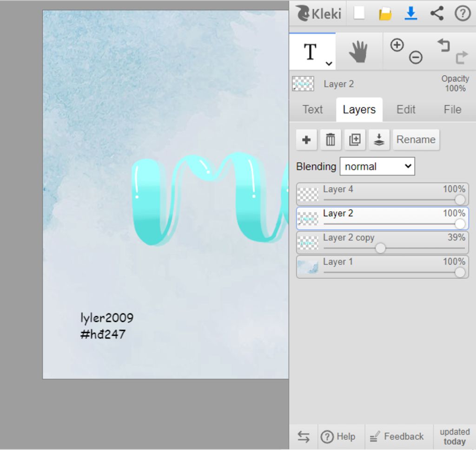
Task: Undo the last action
Action: (x=444, y=45)
